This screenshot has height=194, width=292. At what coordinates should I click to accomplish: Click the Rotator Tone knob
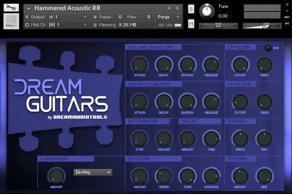pos(188,176)
